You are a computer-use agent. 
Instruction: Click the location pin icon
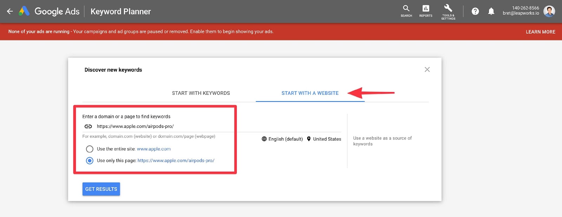click(x=309, y=139)
